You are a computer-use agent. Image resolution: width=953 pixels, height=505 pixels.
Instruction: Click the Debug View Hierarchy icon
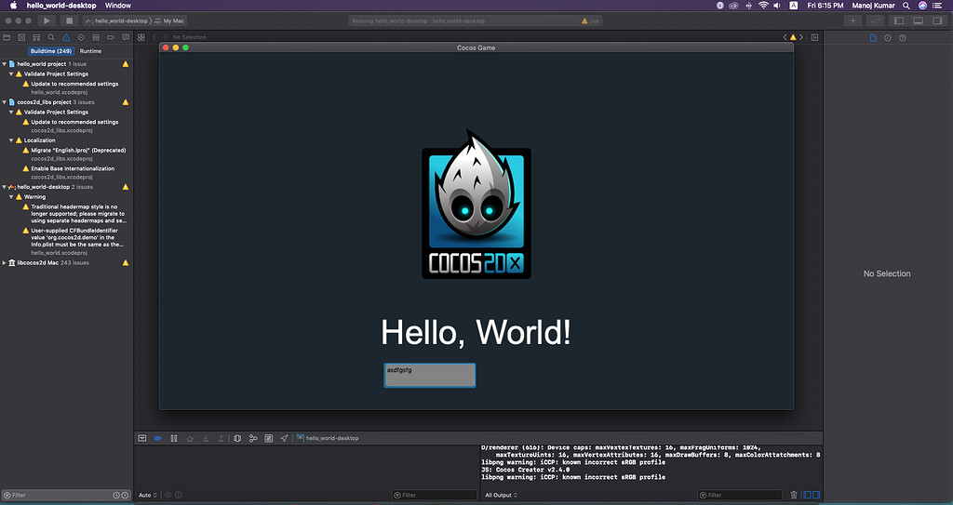237,438
